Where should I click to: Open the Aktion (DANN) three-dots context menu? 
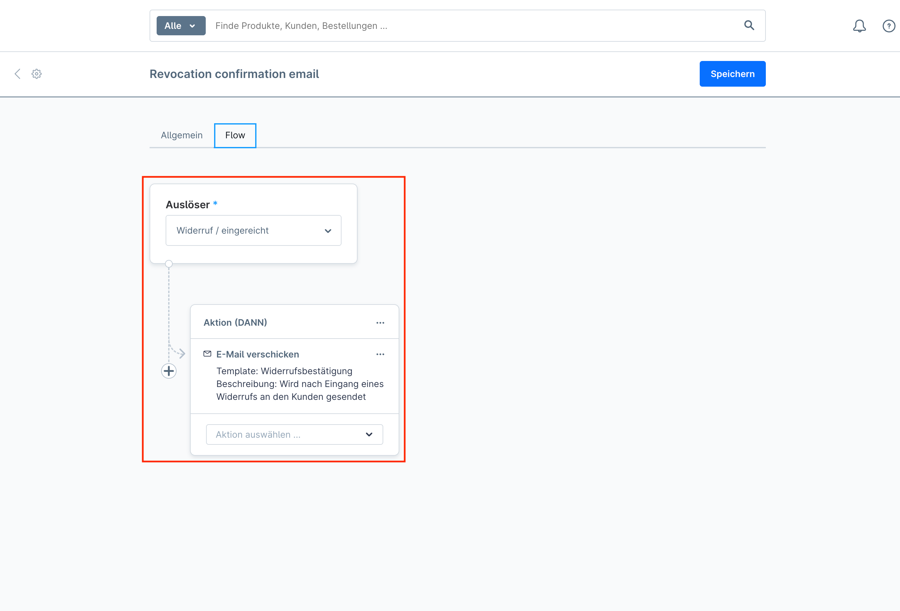tap(380, 323)
